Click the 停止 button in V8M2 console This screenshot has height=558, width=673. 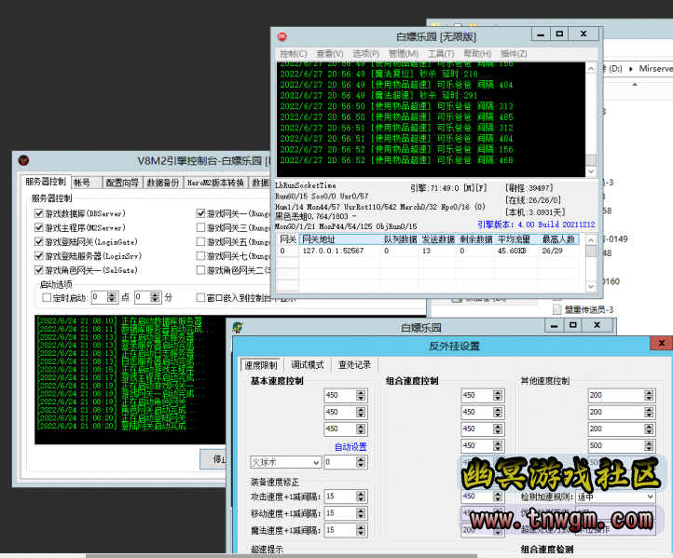[213, 459]
